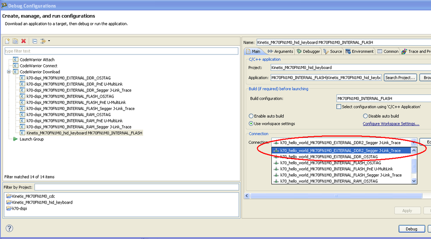The image size is (431, 239).
Task: Click the type filter text field
Action: pos(121,51)
